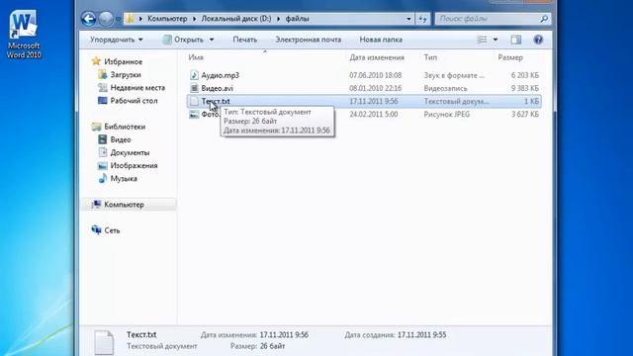The width and height of the screenshot is (633, 356).
Task: Sort by the Тип column header
Action: click(x=430, y=57)
